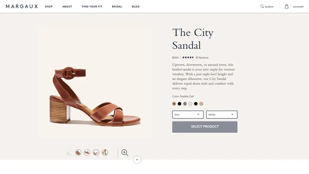Click the search magnifier icon
This screenshot has height=174, width=309.
(262, 6)
